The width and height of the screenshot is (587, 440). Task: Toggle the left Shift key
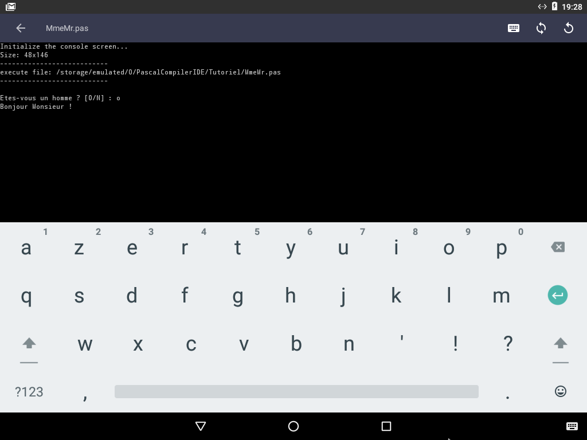coord(29,344)
